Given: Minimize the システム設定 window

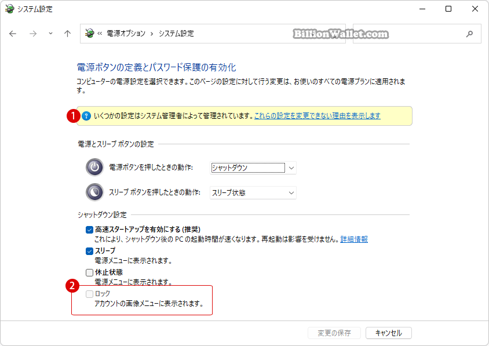Looking at the screenshot, I should (x=422, y=9).
